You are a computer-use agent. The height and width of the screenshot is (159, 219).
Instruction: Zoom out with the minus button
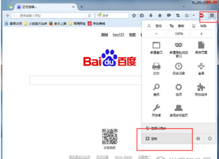point(157,34)
